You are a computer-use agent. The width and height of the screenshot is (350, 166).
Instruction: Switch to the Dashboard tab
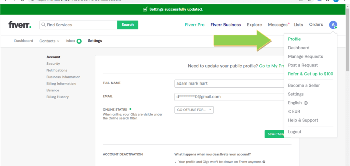[24, 41]
